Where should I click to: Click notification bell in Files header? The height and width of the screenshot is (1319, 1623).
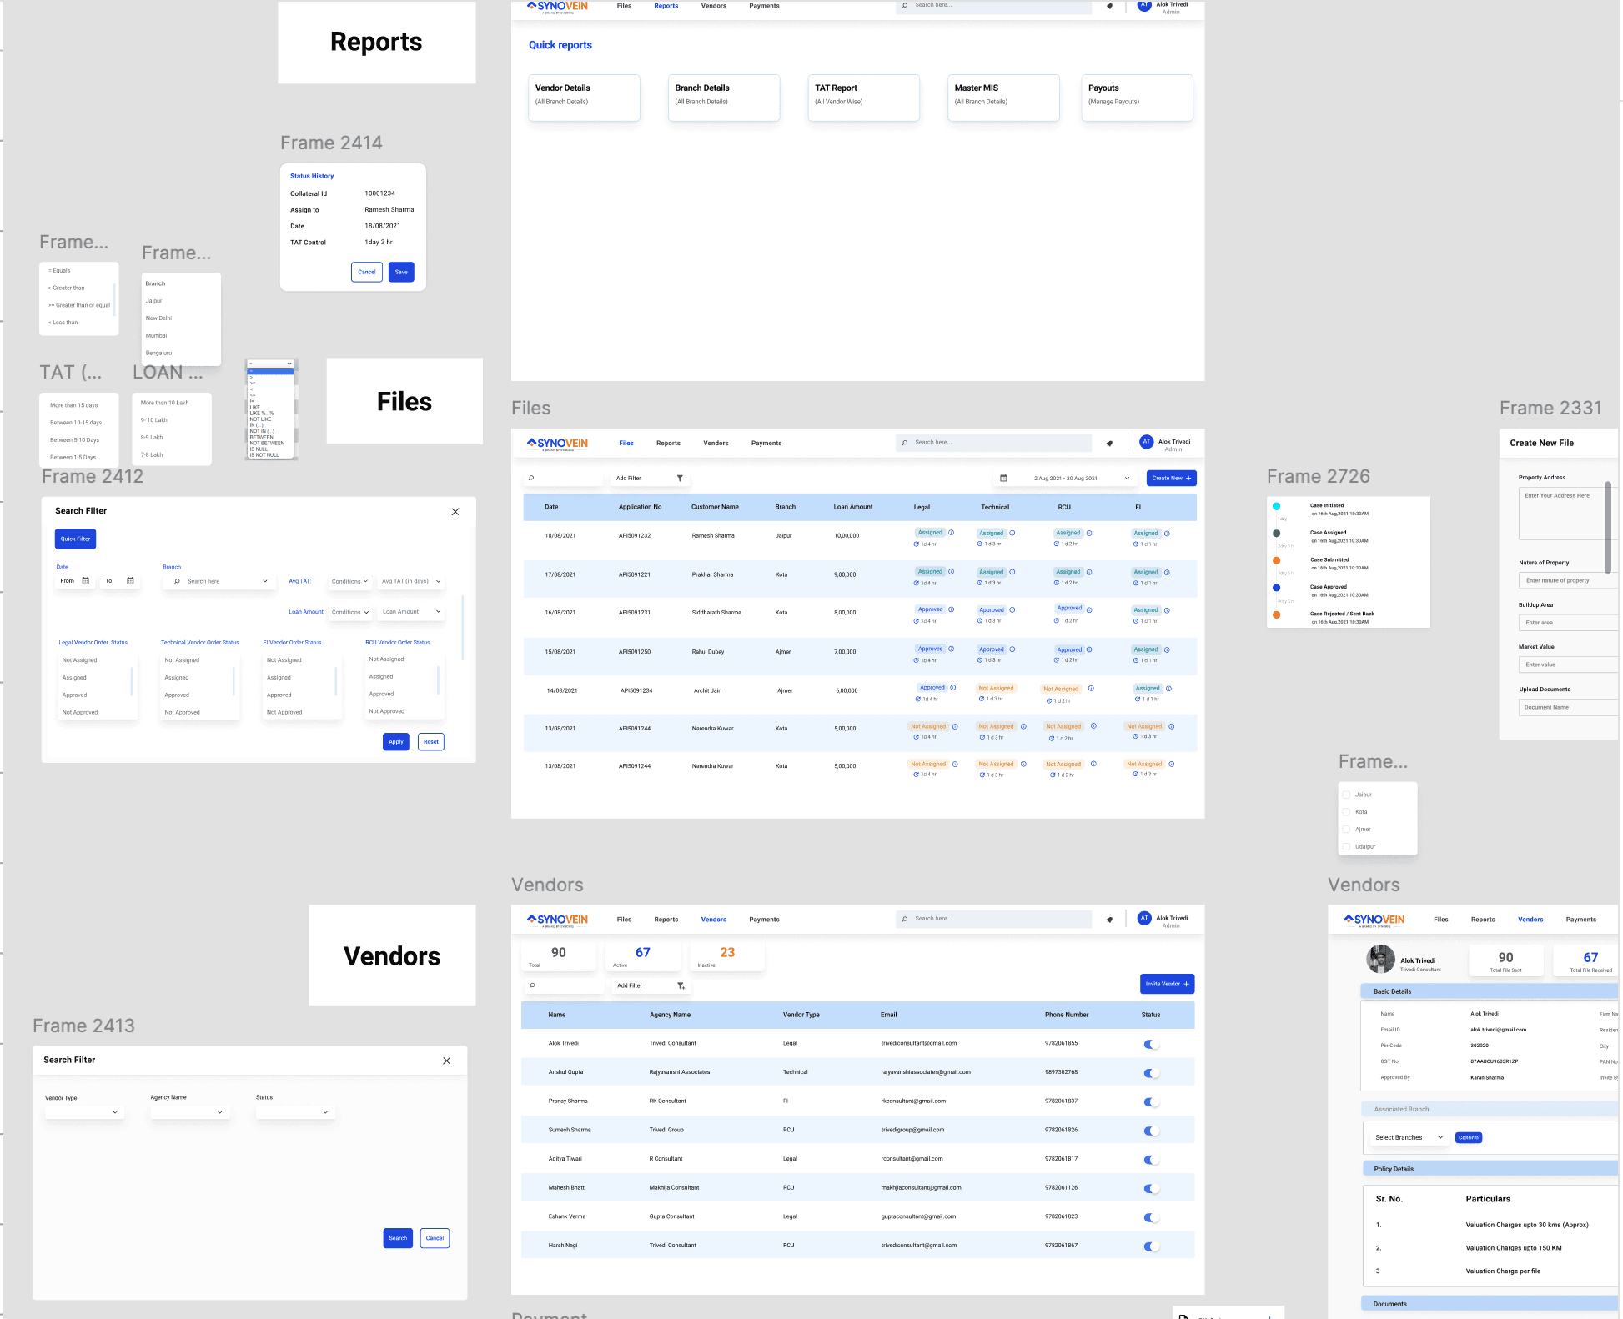click(1109, 444)
